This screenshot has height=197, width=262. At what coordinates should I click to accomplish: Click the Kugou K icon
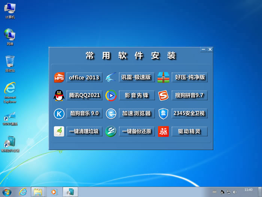(x=59, y=114)
